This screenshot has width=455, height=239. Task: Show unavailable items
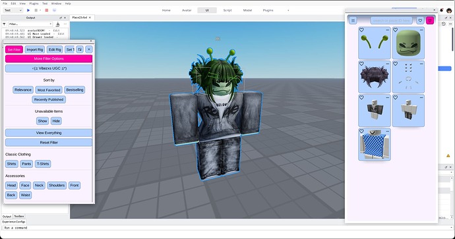point(42,120)
